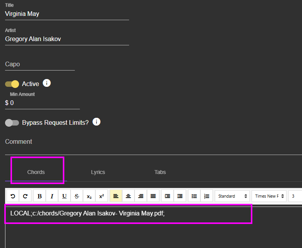
Task: Apply underline formatting
Action: click(x=64, y=196)
